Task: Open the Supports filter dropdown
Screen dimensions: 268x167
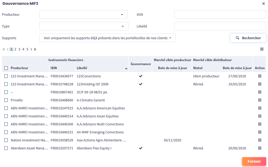Action: coord(107,38)
